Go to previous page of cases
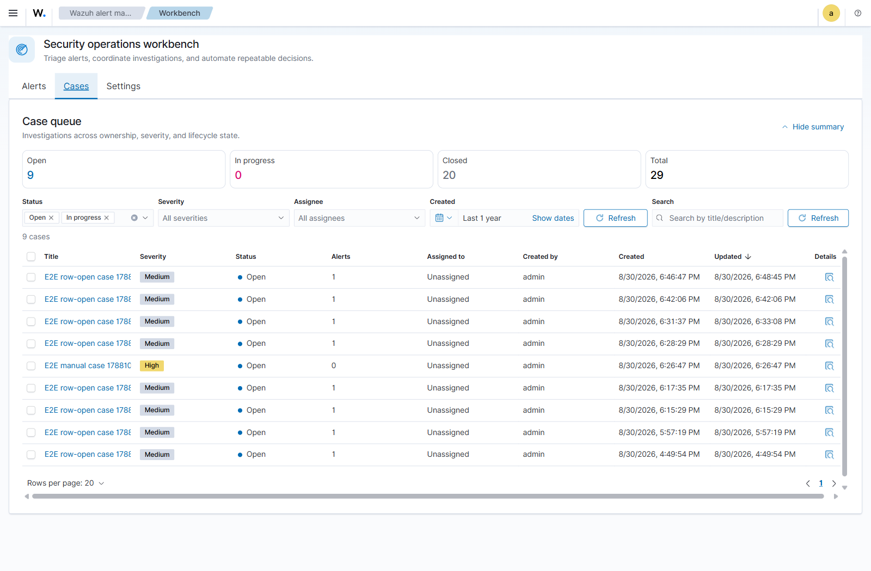 tap(808, 483)
